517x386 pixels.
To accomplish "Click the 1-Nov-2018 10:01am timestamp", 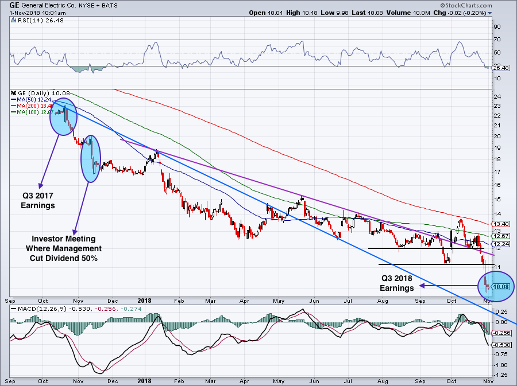I will [37, 13].
